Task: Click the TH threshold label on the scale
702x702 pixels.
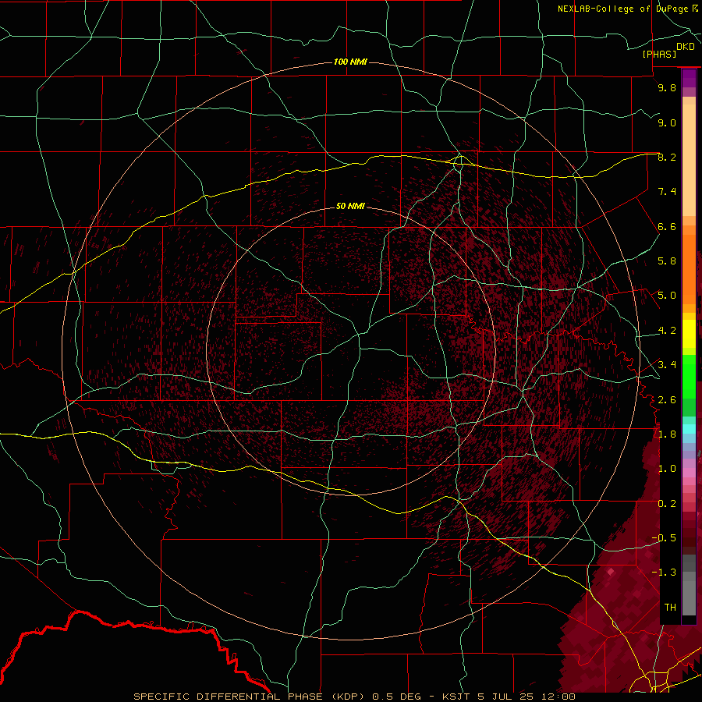Action: point(670,608)
